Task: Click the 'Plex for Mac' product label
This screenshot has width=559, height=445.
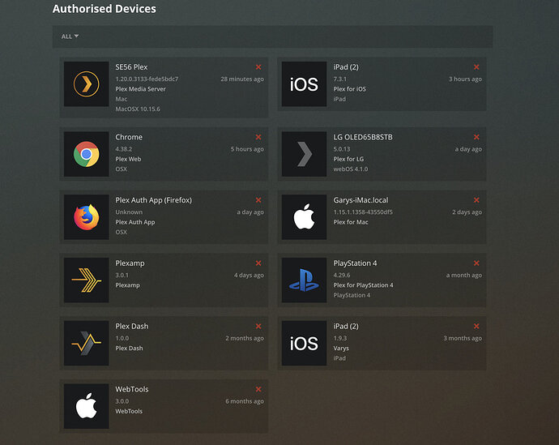Action: point(351,222)
